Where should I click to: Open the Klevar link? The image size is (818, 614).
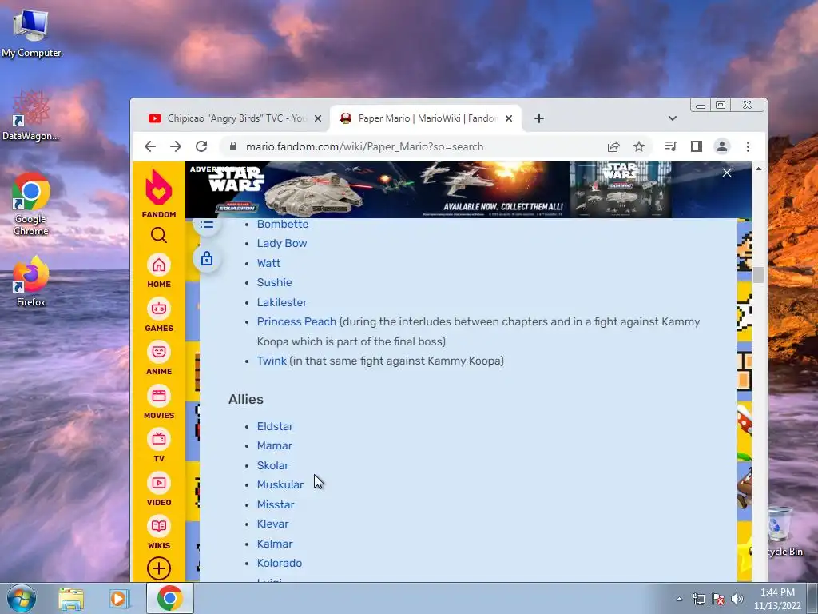272,524
